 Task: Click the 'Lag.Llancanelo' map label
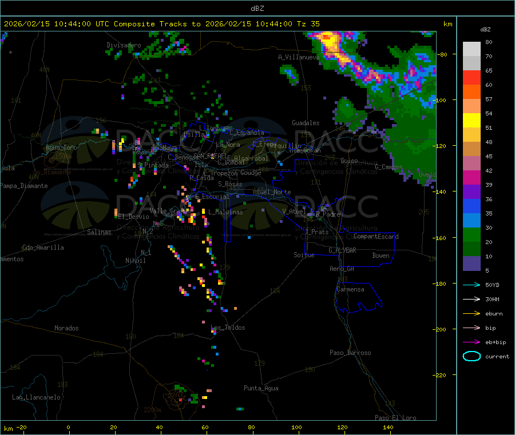(x=36, y=397)
